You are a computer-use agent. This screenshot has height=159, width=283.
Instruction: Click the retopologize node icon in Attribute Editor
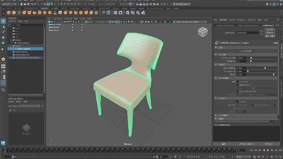(x=217, y=43)
